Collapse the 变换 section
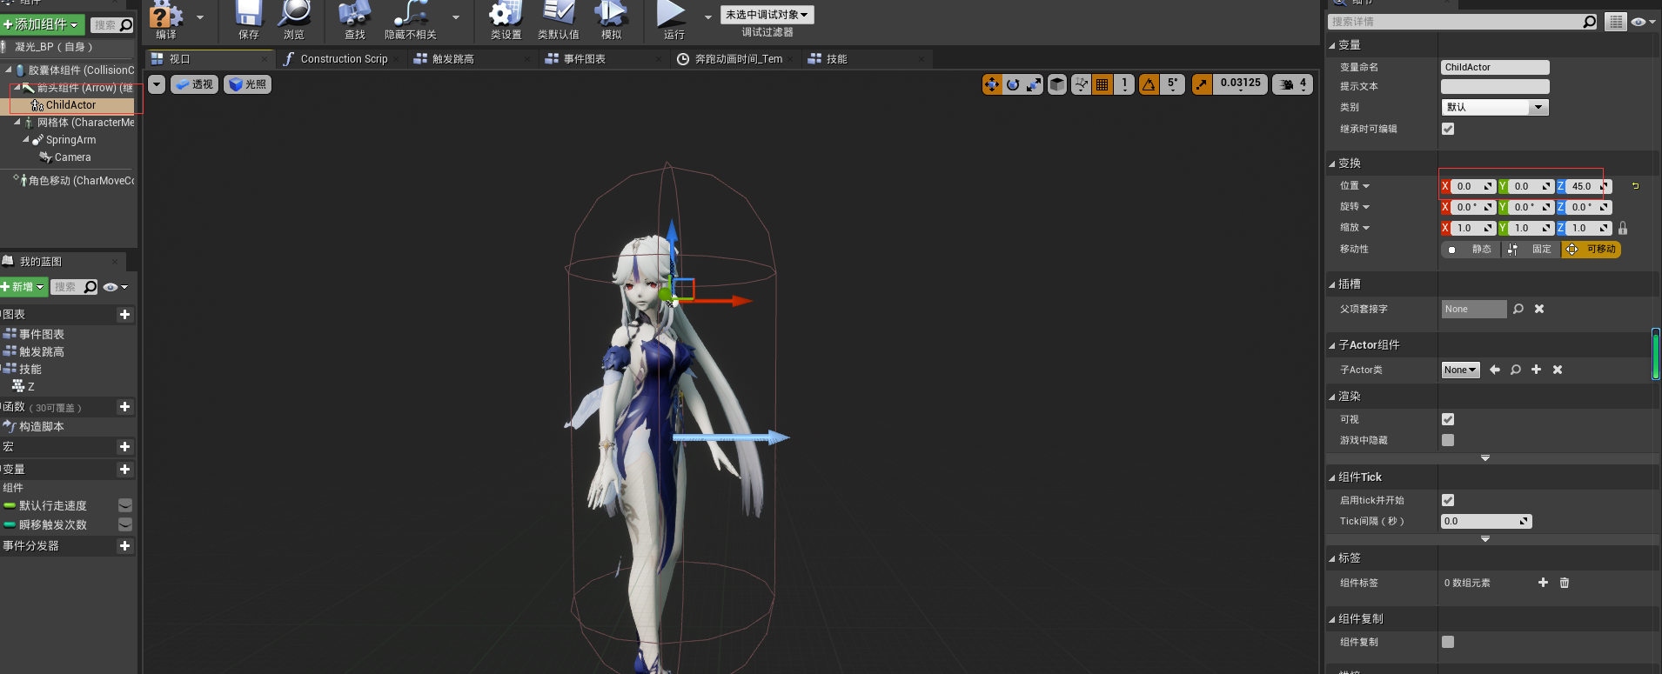1662x674 pixels. (1332, 163)
